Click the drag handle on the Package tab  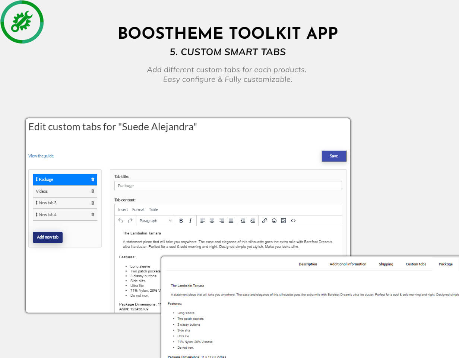pos(37,179)
